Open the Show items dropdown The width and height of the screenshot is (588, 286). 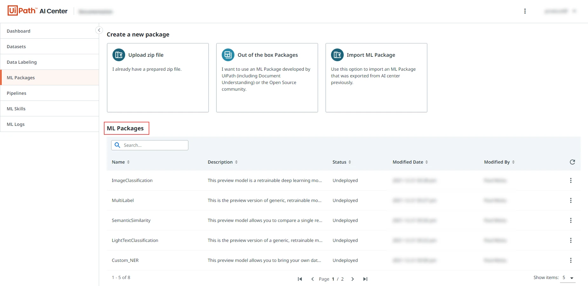[x=568, y=278]
